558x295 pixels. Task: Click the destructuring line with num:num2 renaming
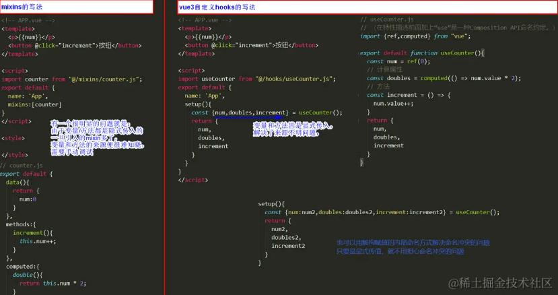pyautogui.click(x=382, y=212)
